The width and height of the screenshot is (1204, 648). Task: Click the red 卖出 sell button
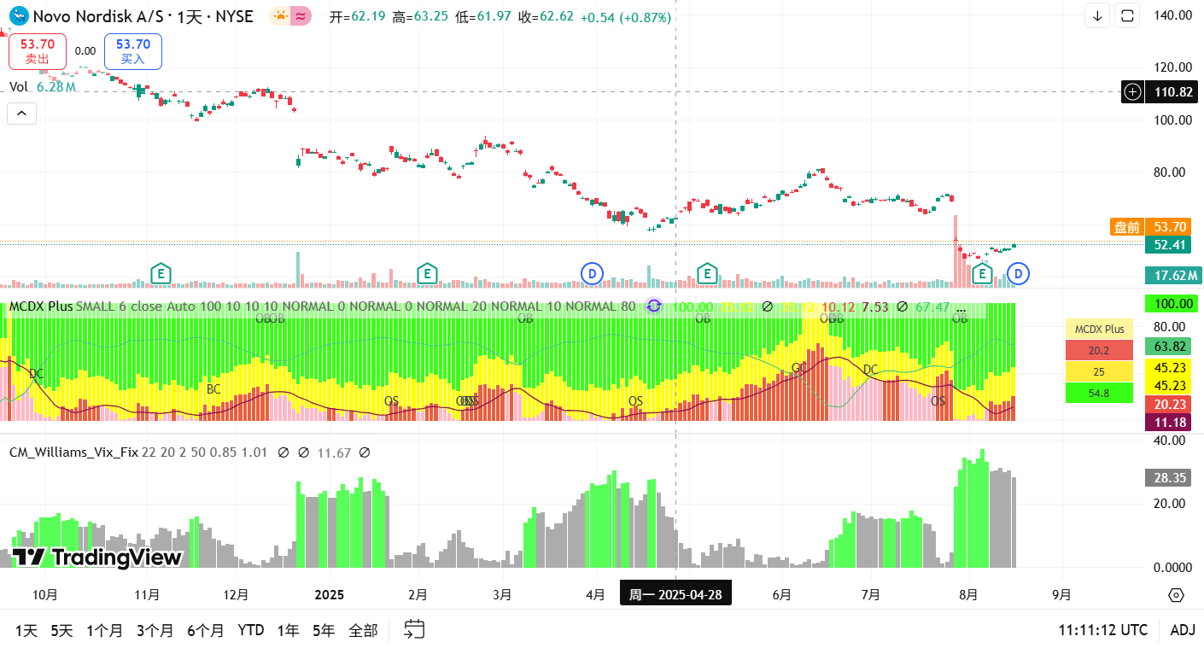[x=38, y=51]
